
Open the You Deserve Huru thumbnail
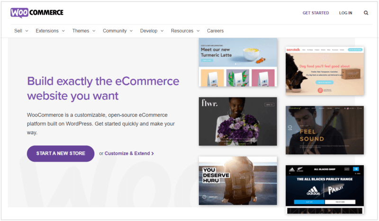point(238,181)
